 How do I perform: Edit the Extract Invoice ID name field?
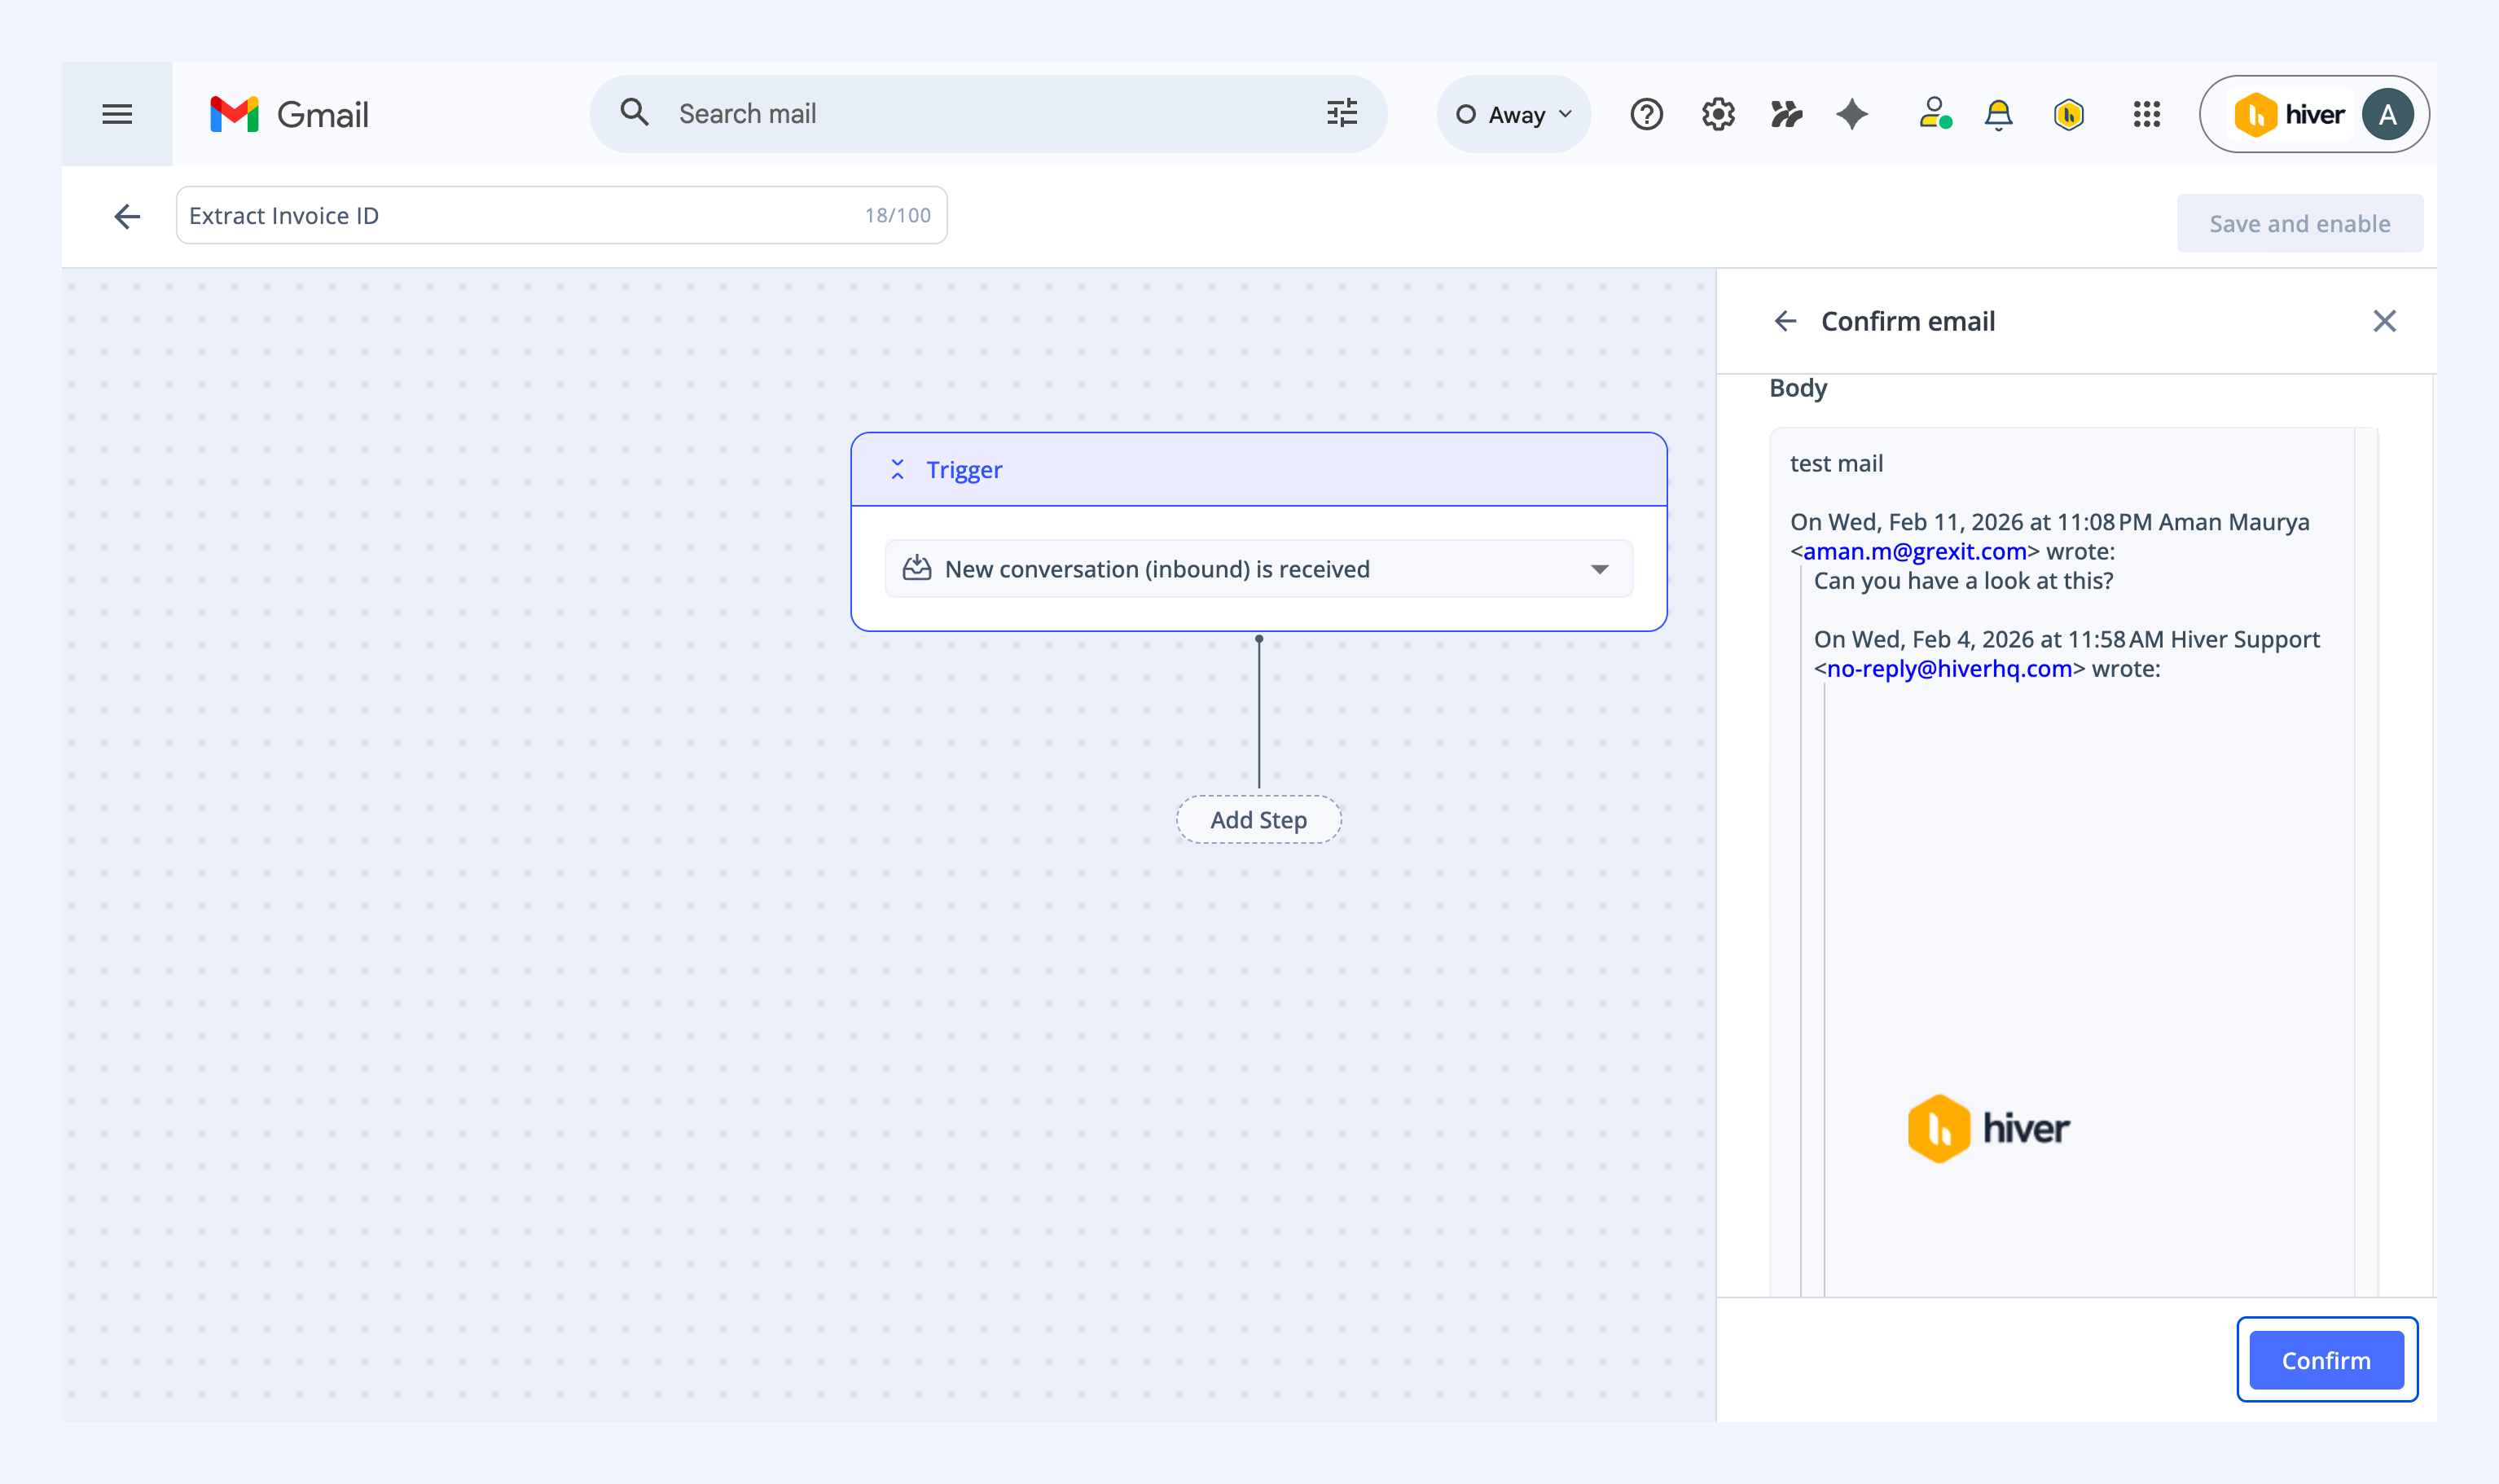point(561,215)
